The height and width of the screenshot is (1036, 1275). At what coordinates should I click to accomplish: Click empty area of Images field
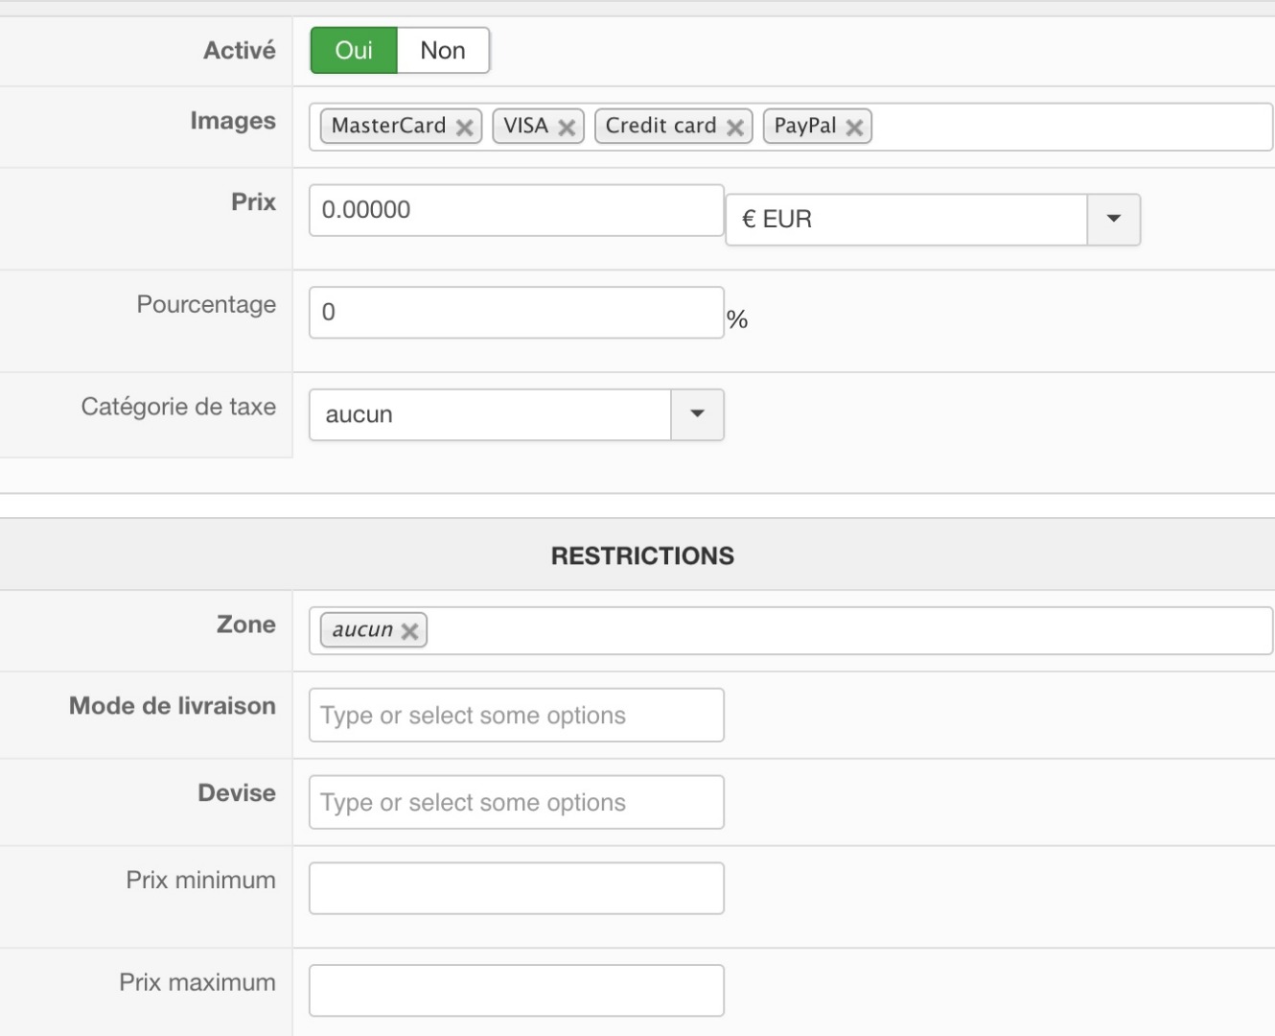(x=1069, y=128)
